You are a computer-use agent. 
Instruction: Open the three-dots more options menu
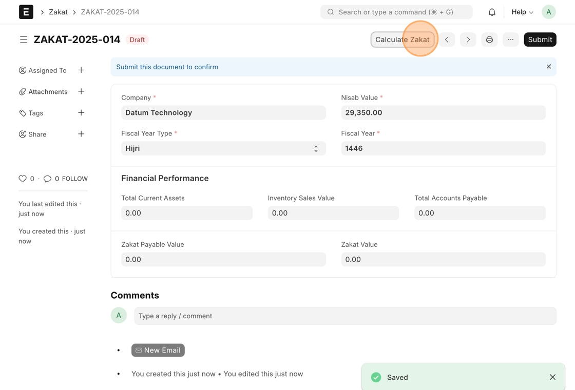point(511,40)
